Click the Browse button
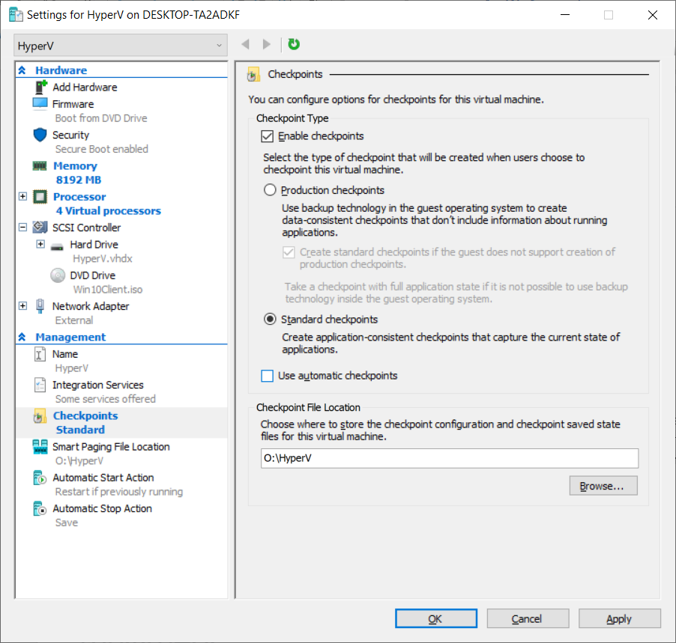The width and height of the screenshot is (676, 643). coord(603,486)
